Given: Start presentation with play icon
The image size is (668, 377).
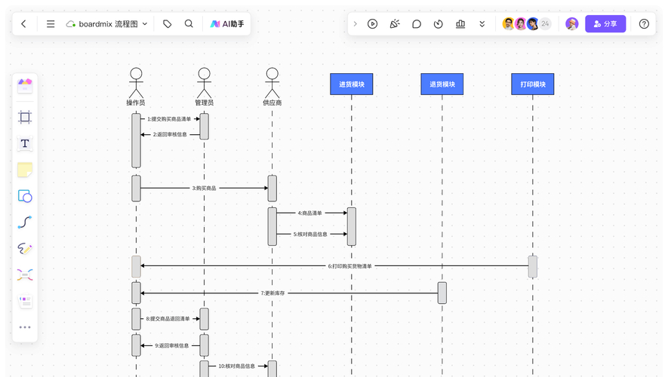Looking at the screenshot, I should tap(372, 24).
